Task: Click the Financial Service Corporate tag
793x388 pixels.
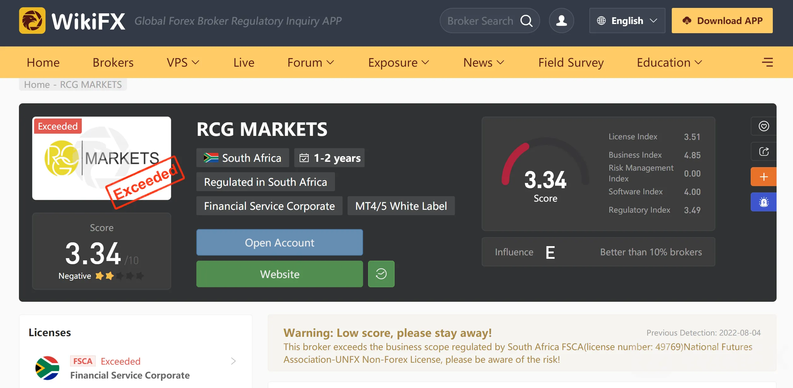Action: click(269, 206)
